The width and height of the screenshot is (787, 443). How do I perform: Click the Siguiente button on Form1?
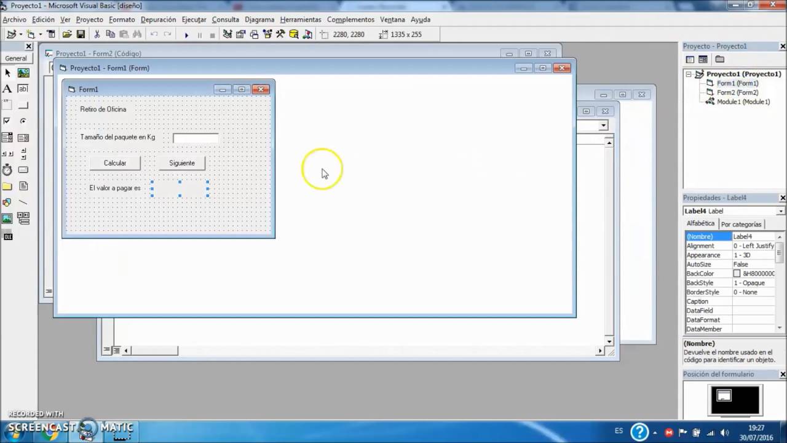182,163
